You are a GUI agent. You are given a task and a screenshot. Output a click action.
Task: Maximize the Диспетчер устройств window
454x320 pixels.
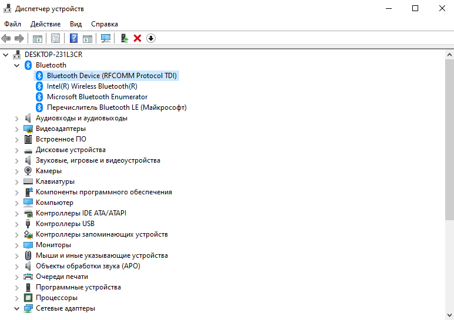pos(415,8)
